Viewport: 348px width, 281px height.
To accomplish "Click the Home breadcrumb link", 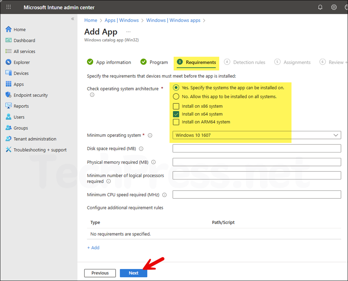I will click(91, 20).
